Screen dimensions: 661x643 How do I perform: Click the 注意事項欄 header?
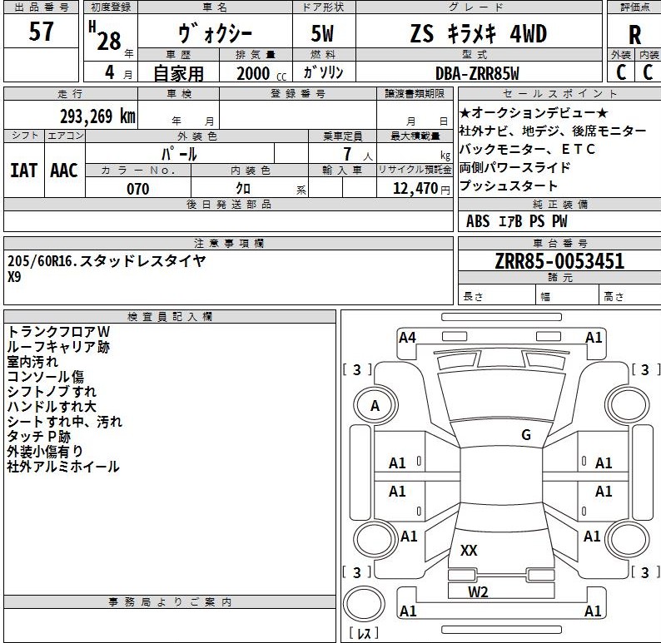228,244
